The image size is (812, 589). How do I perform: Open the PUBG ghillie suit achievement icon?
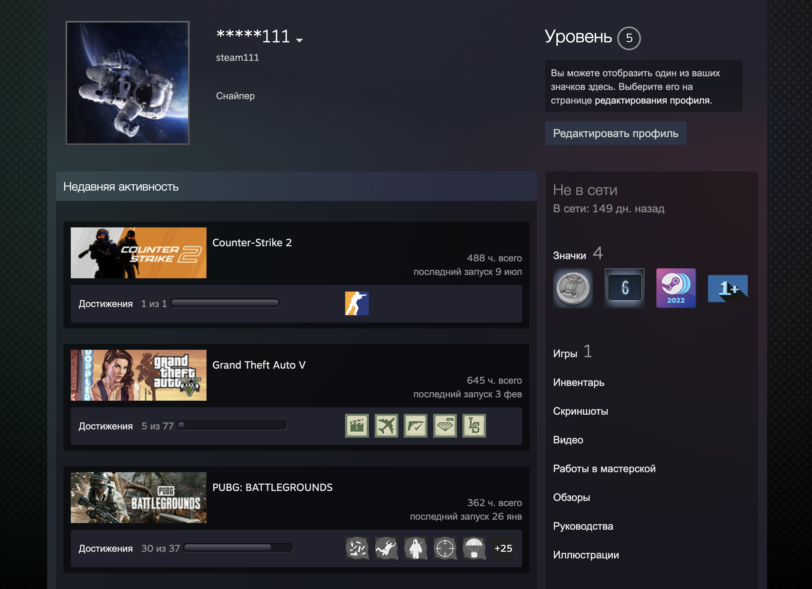[415, 548]
